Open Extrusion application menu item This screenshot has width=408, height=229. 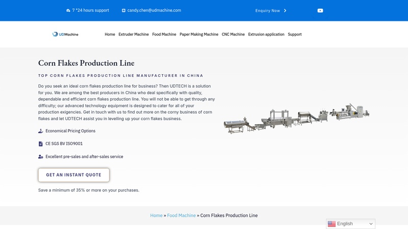[266, 34]
